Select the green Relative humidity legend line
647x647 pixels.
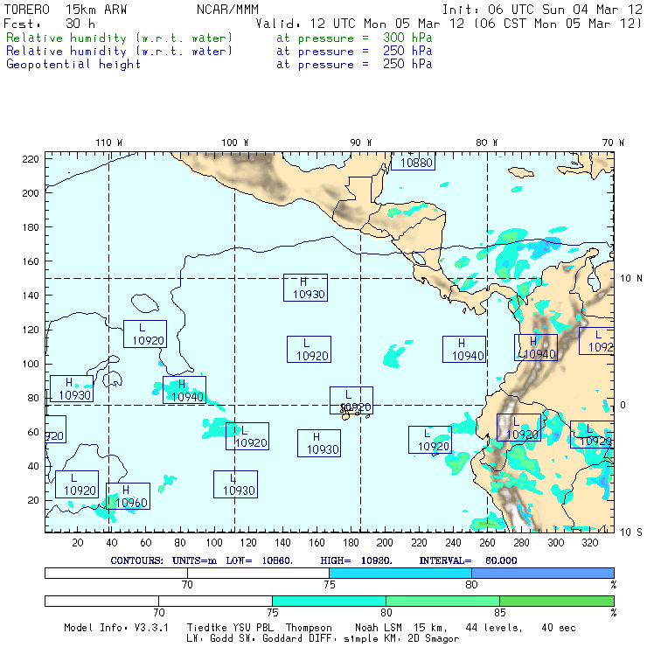click(x=120, y=39)
